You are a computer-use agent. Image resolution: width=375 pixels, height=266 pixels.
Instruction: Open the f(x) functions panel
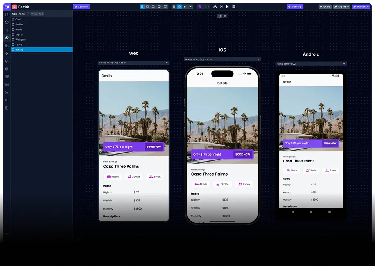click(6, 84)
